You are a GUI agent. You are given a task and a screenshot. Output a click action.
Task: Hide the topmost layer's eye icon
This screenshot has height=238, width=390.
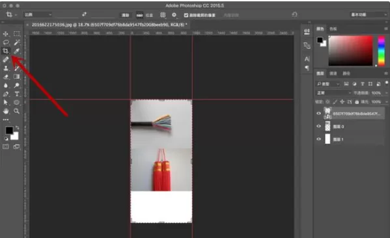tap(318, 113)
